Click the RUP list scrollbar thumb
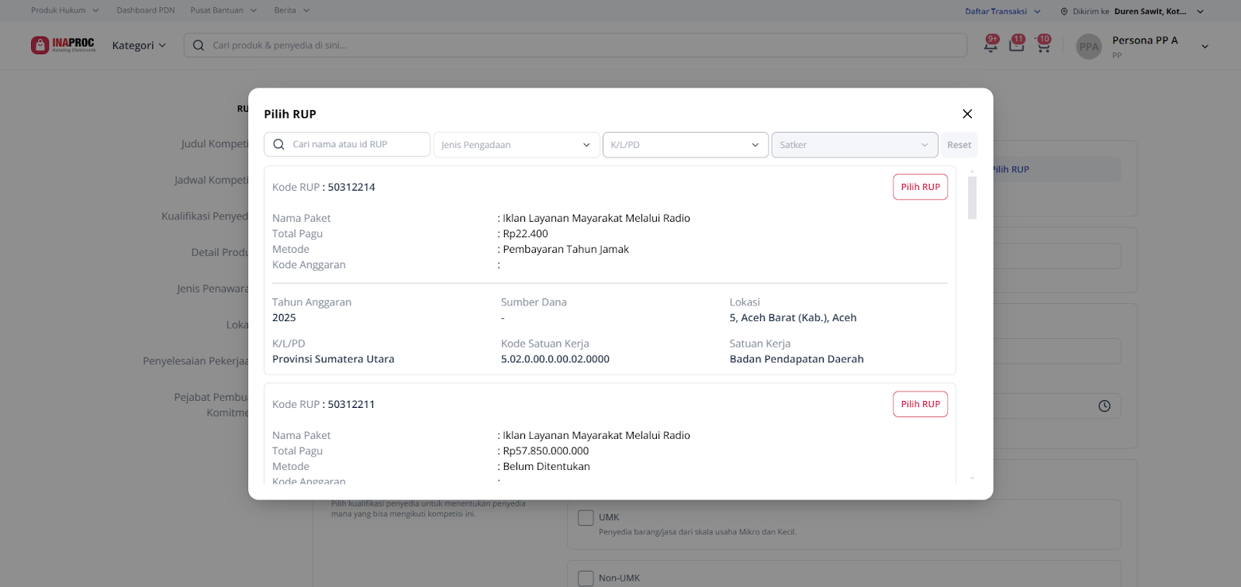 click(x=972, y=198)
